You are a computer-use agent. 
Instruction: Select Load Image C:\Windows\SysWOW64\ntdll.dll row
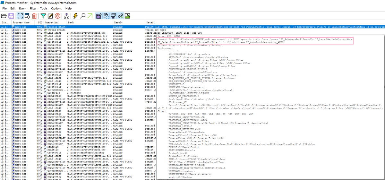(x=78, y=39)
